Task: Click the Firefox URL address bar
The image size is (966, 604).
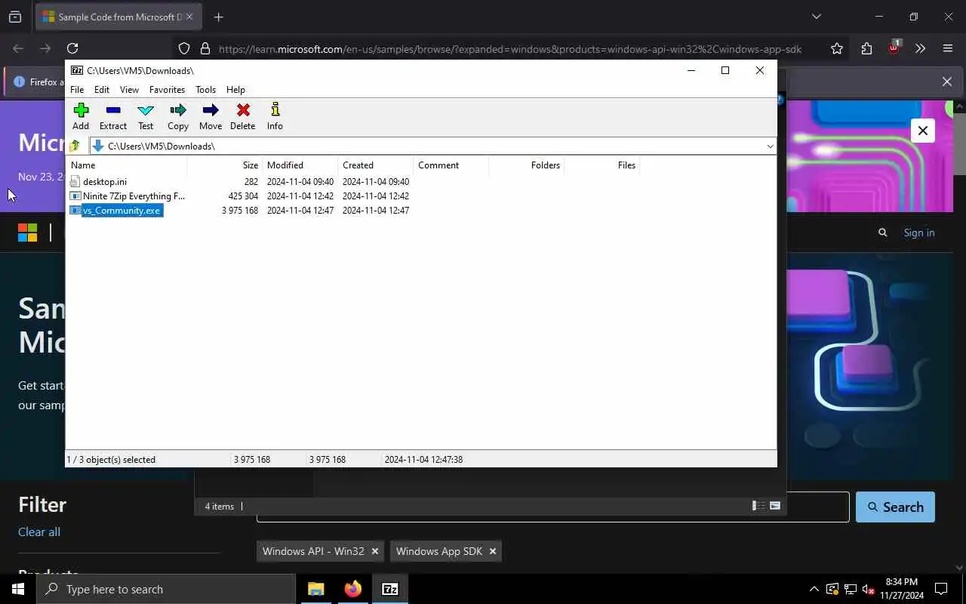Action: [x=509, y=49]
